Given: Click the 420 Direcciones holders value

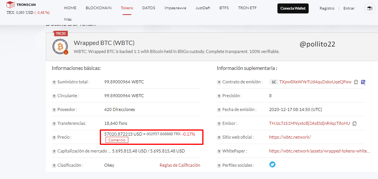Looking at the screenshot, I should coord(119,109).
